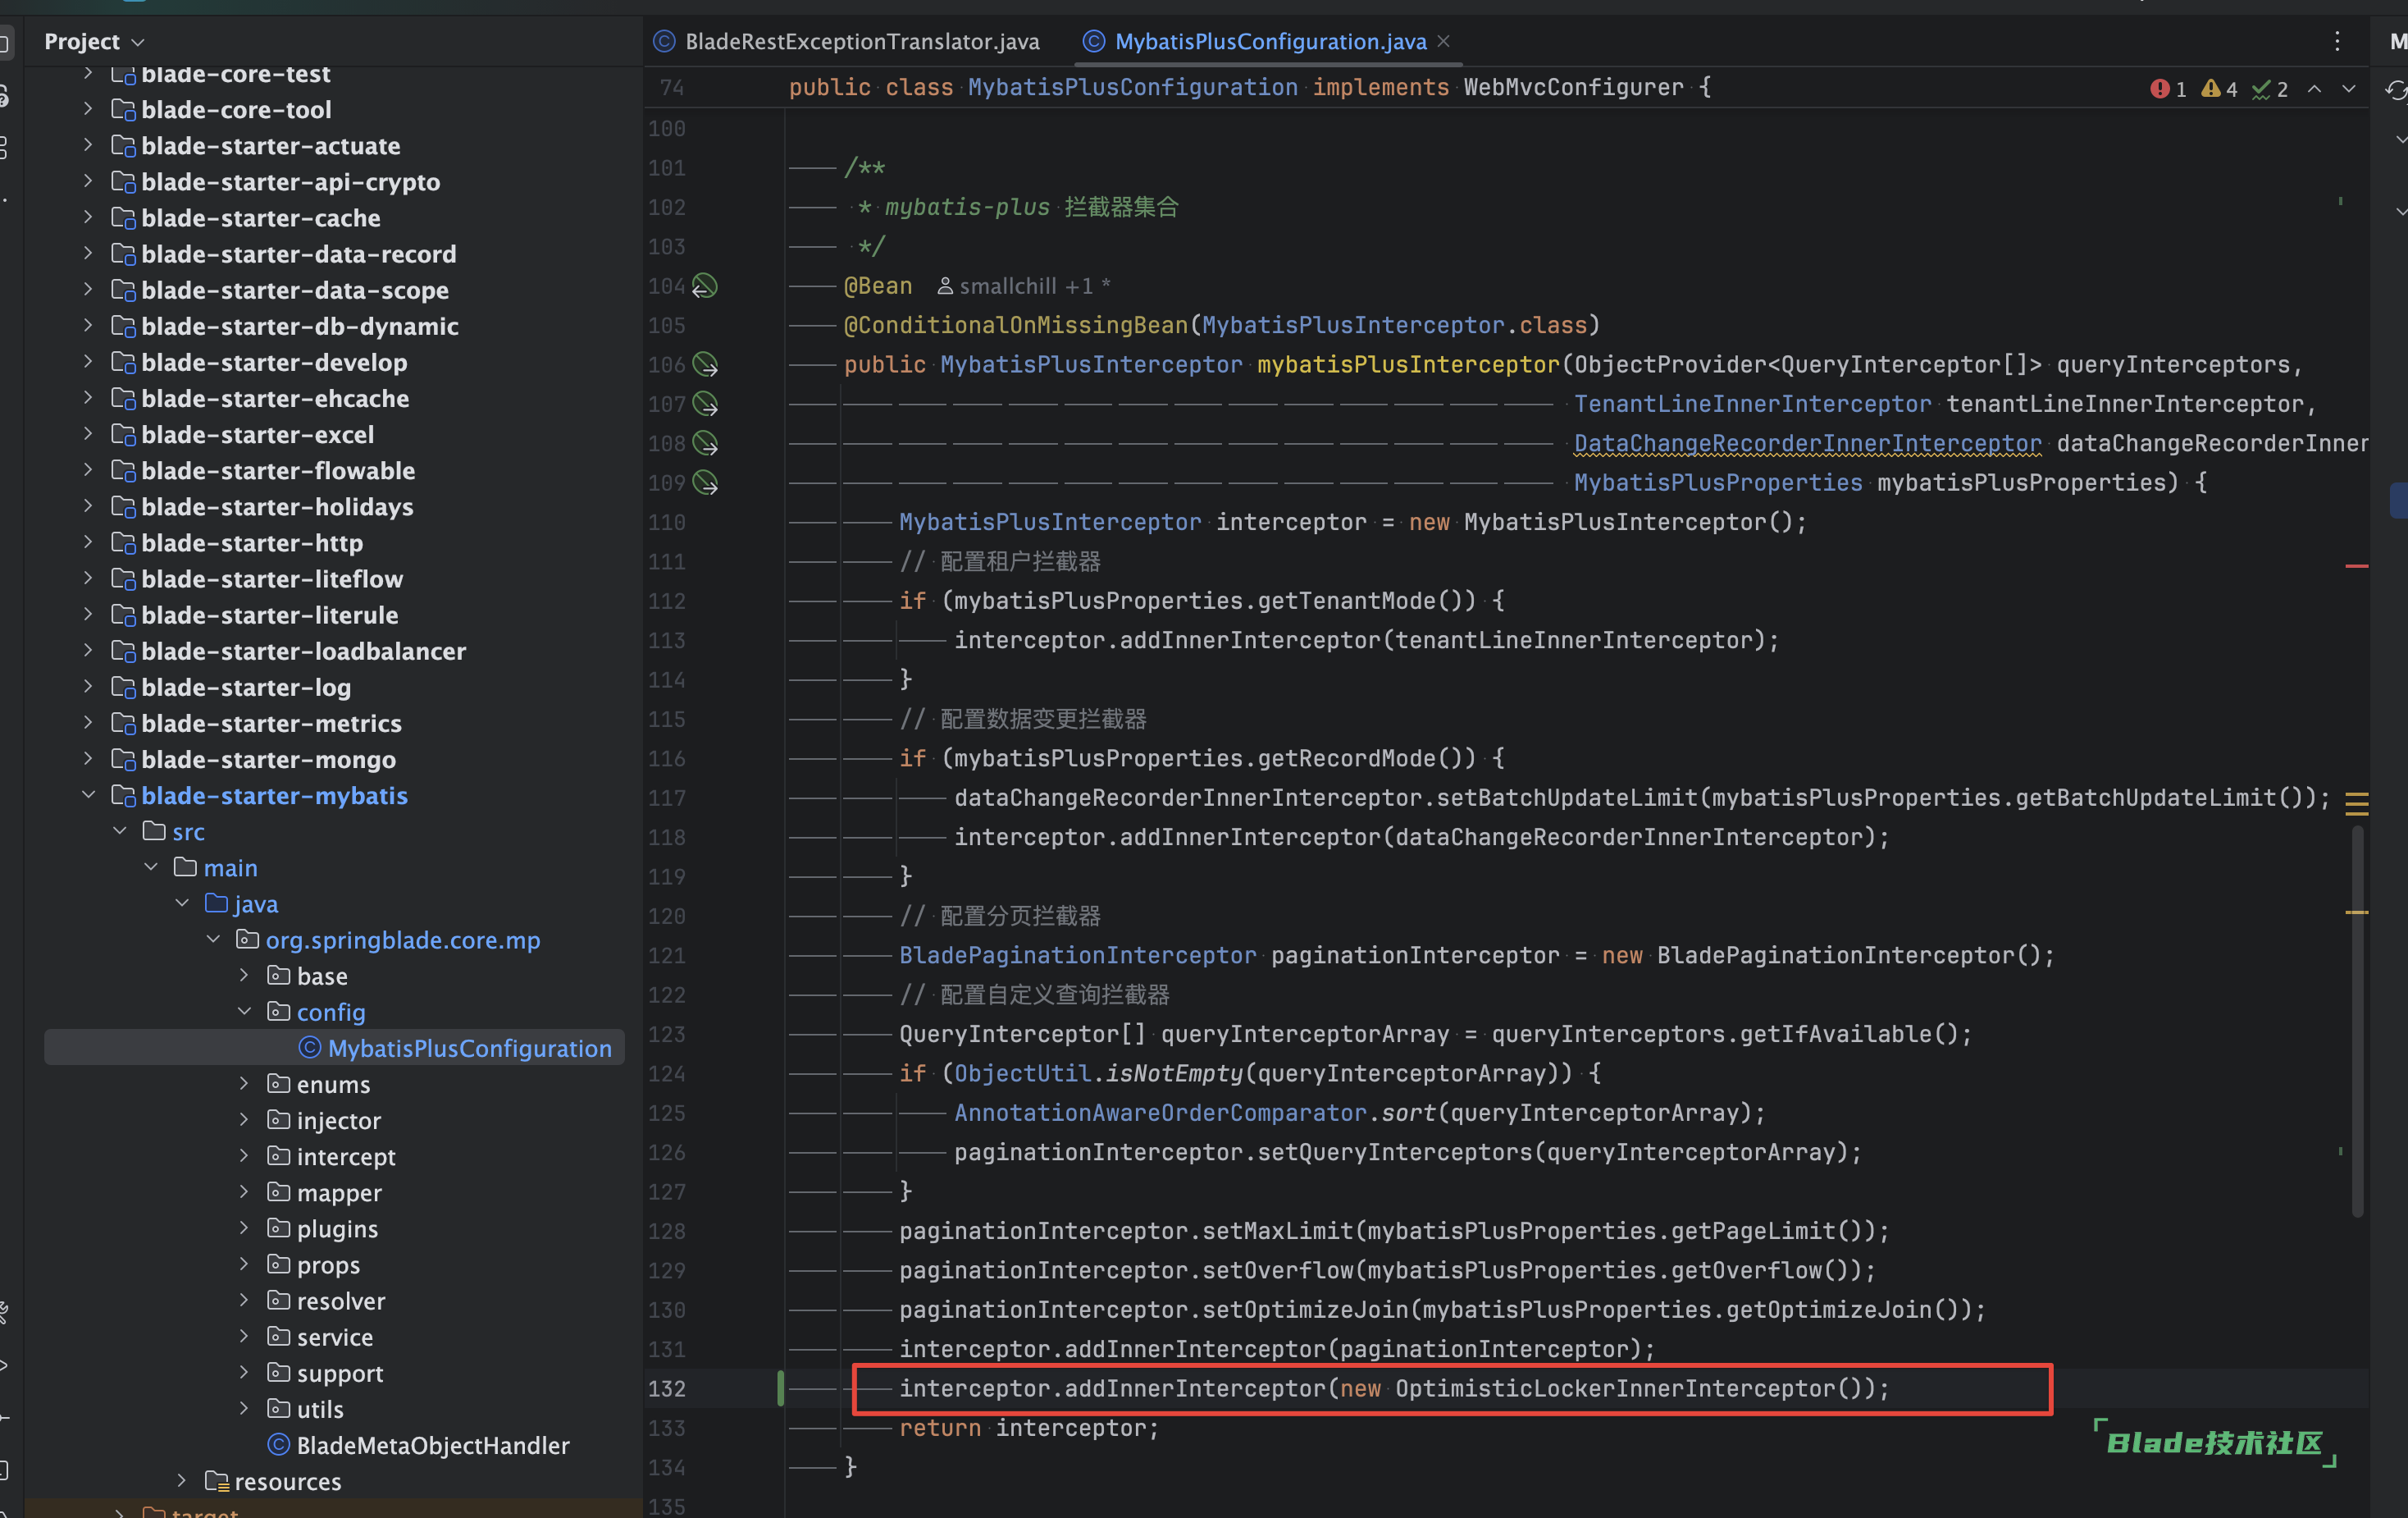Open editor tabs more-options menu
Image resolution: width=2408 pixels, height=1518 pixels.
[x=2337, y=41]
